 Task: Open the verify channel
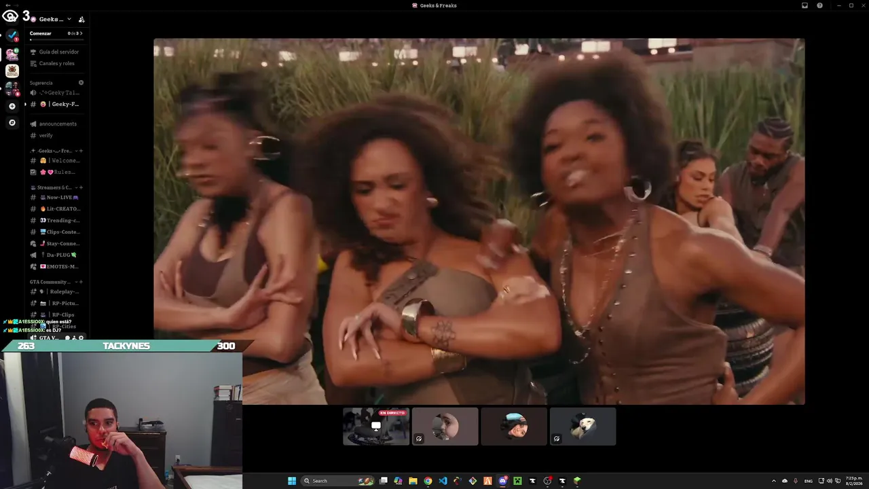pos(56,135)
